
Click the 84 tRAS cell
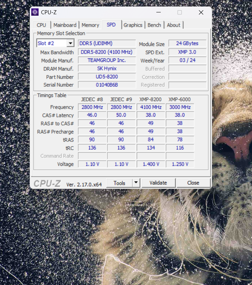[x=151, y=140]
